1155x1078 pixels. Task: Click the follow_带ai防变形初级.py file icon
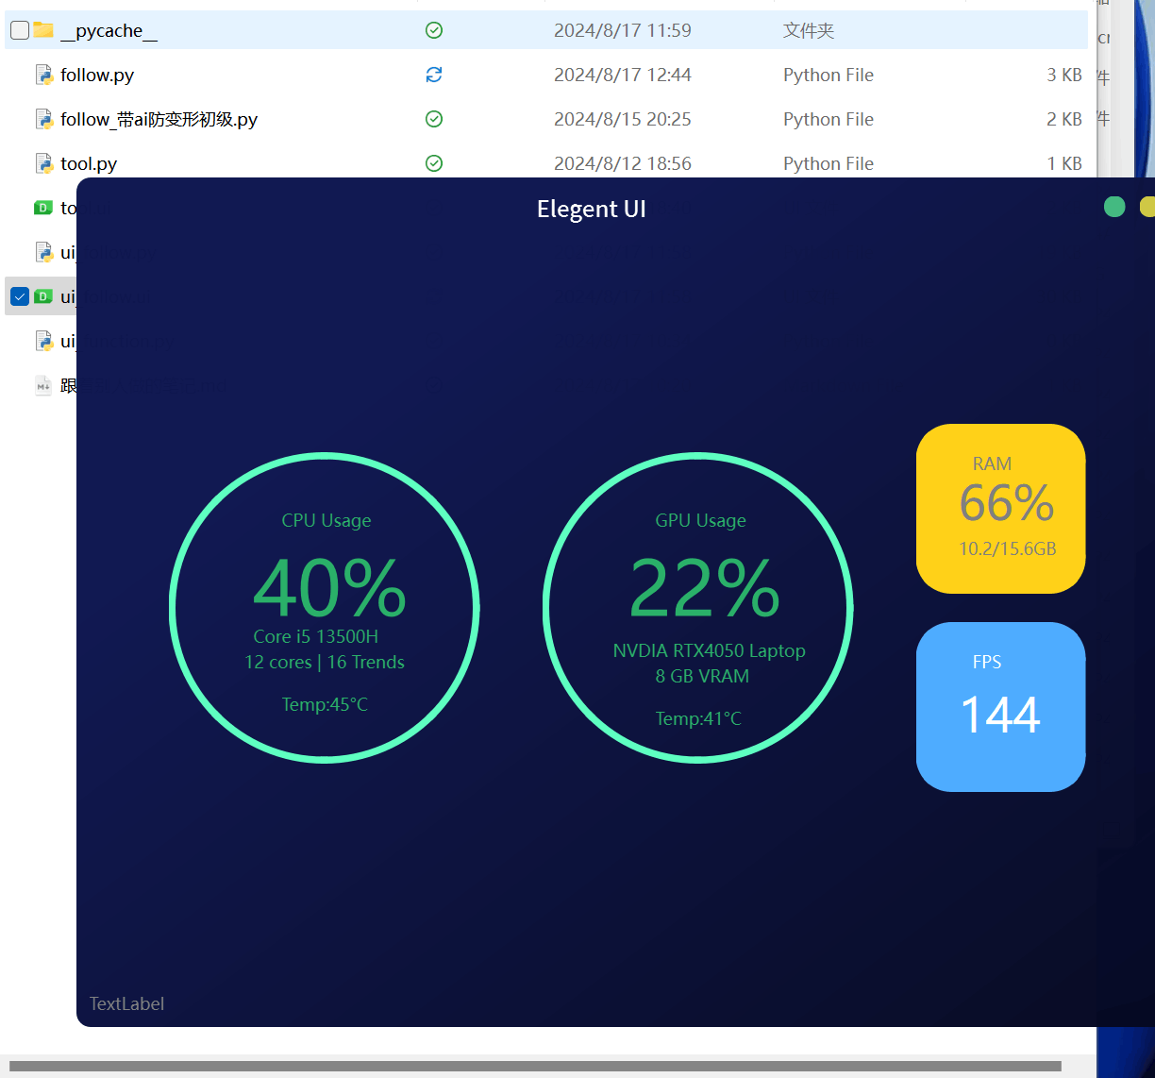pos(43,119)
